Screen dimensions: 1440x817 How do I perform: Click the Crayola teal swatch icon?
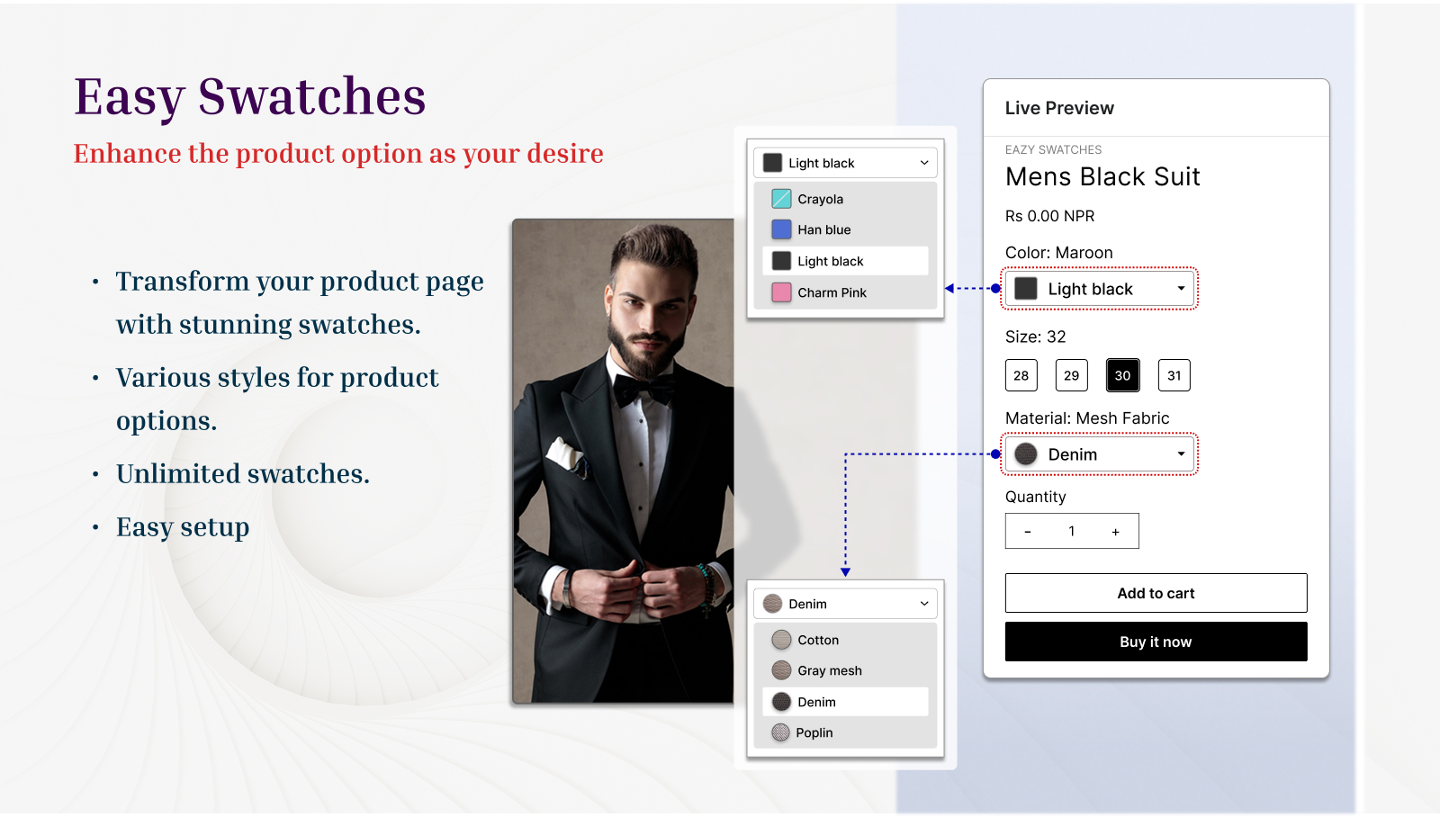[x=781, y=199]
